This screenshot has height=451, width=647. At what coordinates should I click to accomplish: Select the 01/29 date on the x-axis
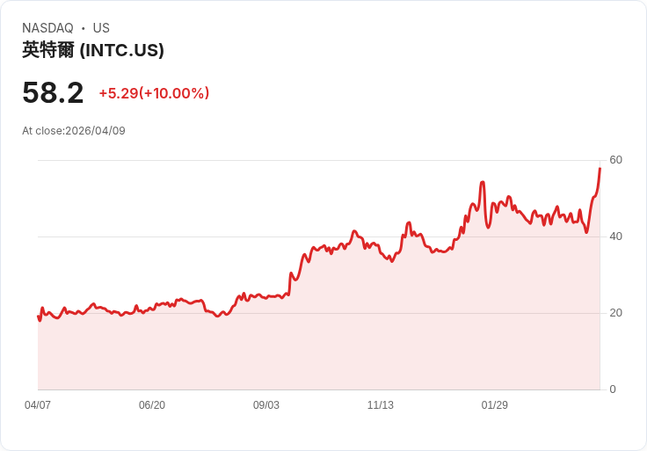tap(495, 405)
